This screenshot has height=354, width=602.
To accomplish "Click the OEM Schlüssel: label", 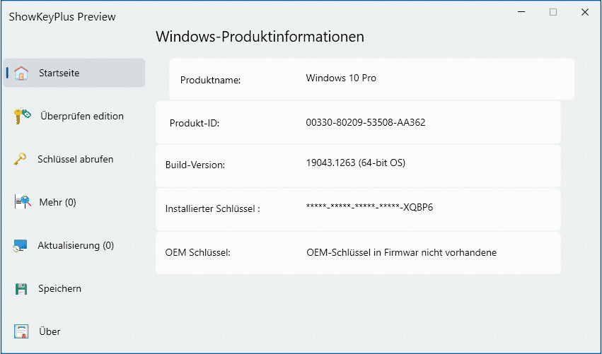I will coord(198,252).
